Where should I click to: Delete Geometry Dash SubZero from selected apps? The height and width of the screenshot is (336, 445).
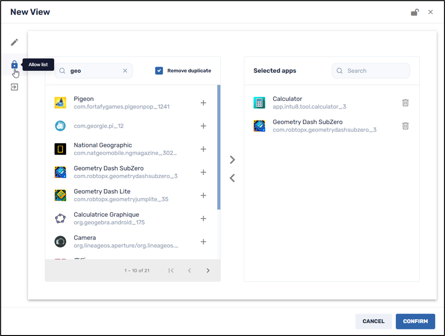coord(405,126)
